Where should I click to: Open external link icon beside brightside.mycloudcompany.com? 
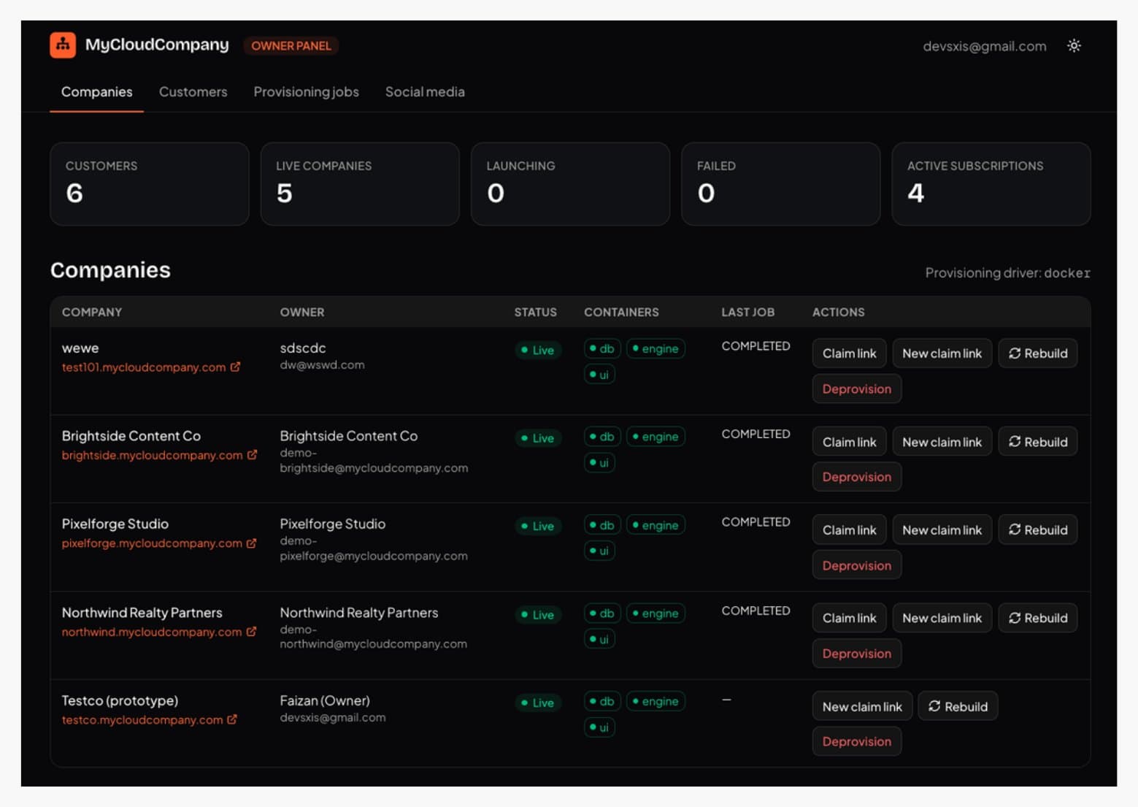pyautogui.click(x=252, y=454)
